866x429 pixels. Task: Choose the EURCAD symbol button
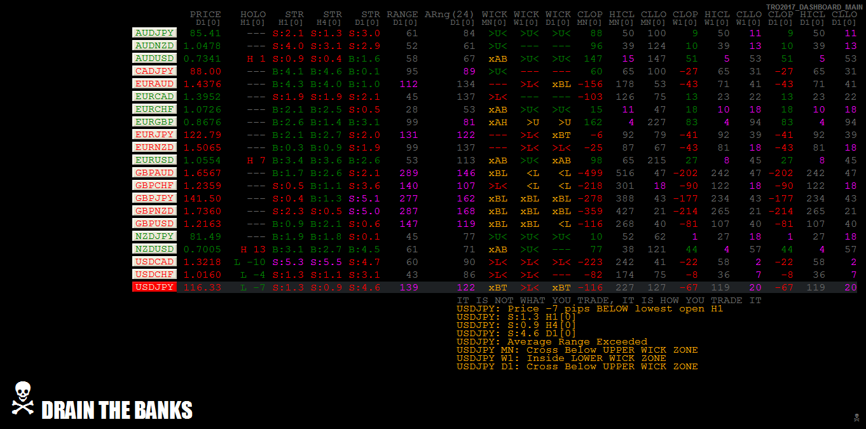pyautogui.click(x=155, y=97)
